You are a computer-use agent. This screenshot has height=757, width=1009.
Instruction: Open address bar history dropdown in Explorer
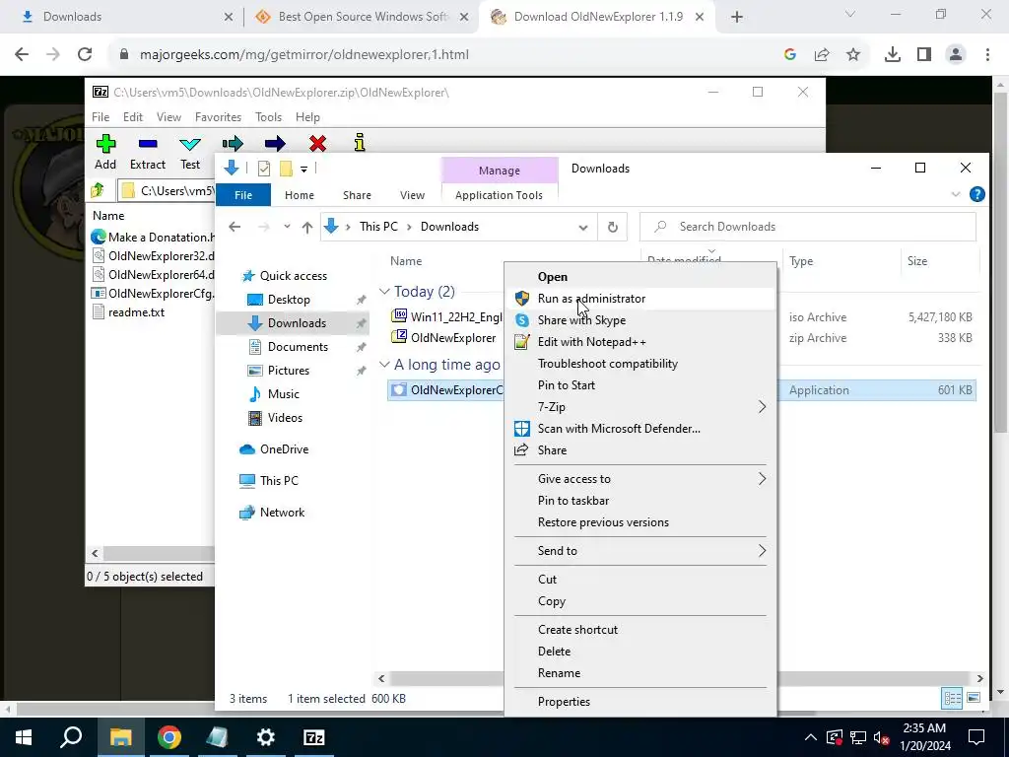(583, 227)
